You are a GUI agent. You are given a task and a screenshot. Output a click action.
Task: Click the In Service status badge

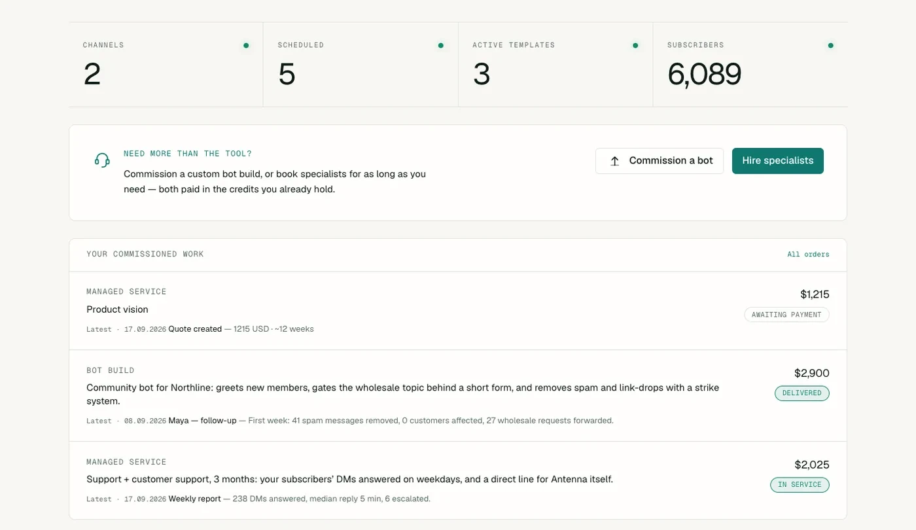[x=800, y=485]
